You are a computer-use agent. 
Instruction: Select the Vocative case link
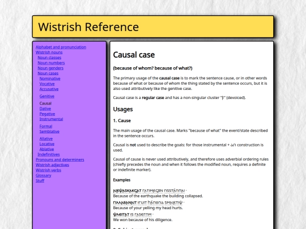pos(47,84)
